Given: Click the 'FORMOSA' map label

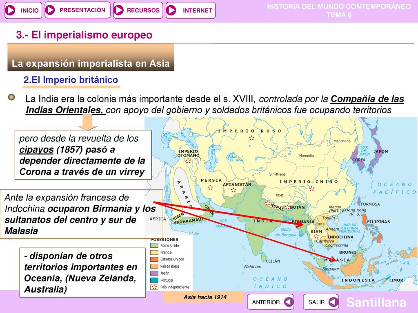Looking at the screenshot, I should (370, 204).
